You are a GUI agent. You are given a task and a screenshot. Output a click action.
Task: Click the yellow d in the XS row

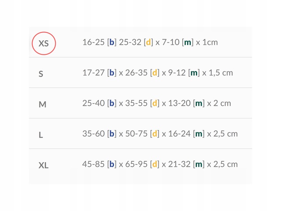click(148, 42)
